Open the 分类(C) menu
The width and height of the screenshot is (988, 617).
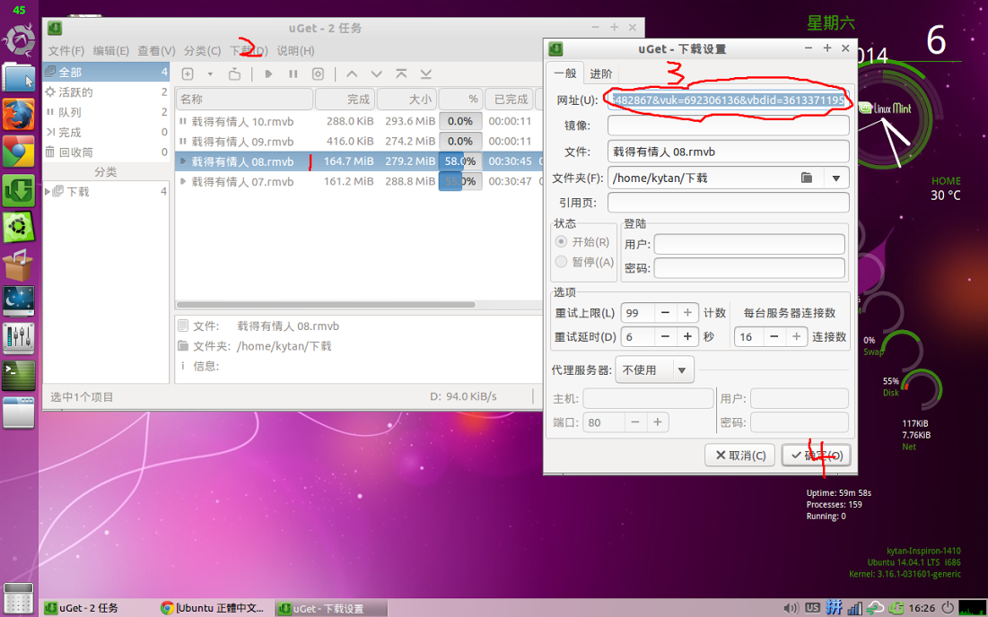pos(202,51)
